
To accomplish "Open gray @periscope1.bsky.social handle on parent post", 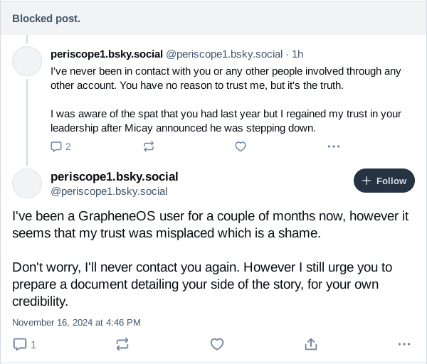I will (x=224, y=54).
